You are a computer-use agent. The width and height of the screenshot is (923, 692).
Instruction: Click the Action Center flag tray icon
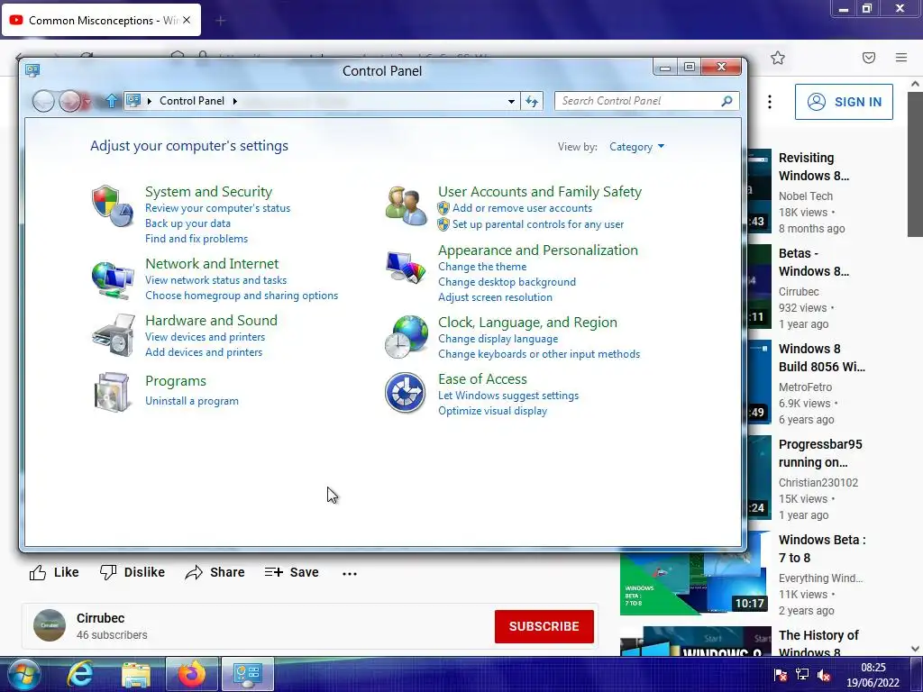coord(781,675)
